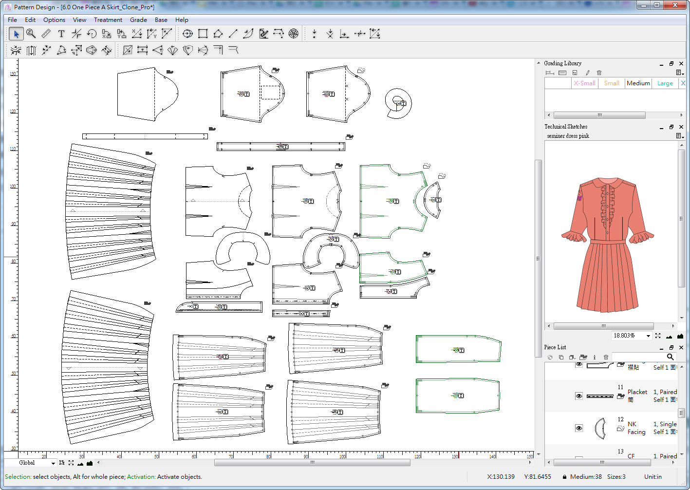Select the X-Small size column header
The width and height of the screenshot is (690, 490).
coord(584,83)
